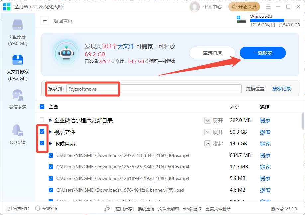
Task: Click the 操作 column header
Action: tap(264, 107)
